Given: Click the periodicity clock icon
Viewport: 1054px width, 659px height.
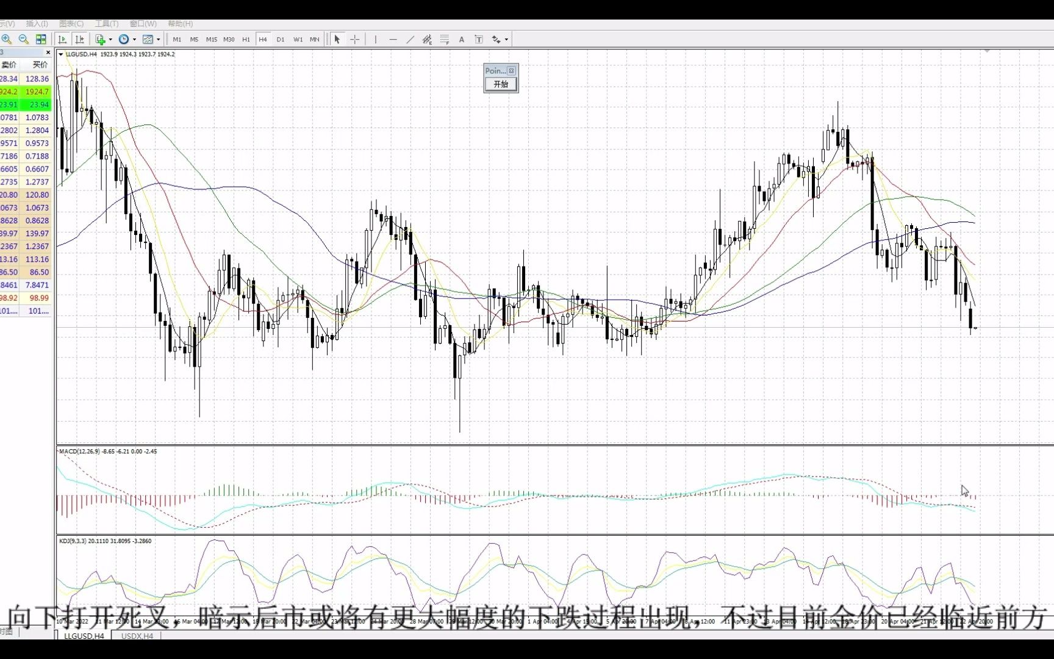Looking at the screenshot, I should 124,39.
